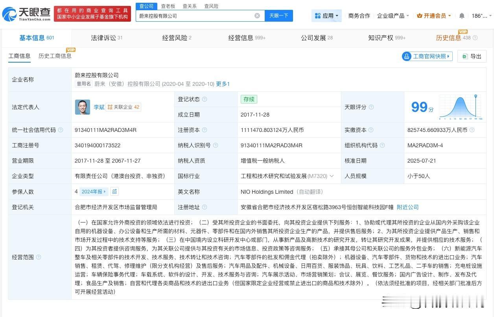Image resolution: width=494 pixels, height=317 pixels.
Task: Open the 工商官网快照 snapshot button
Action: [427, 56]
